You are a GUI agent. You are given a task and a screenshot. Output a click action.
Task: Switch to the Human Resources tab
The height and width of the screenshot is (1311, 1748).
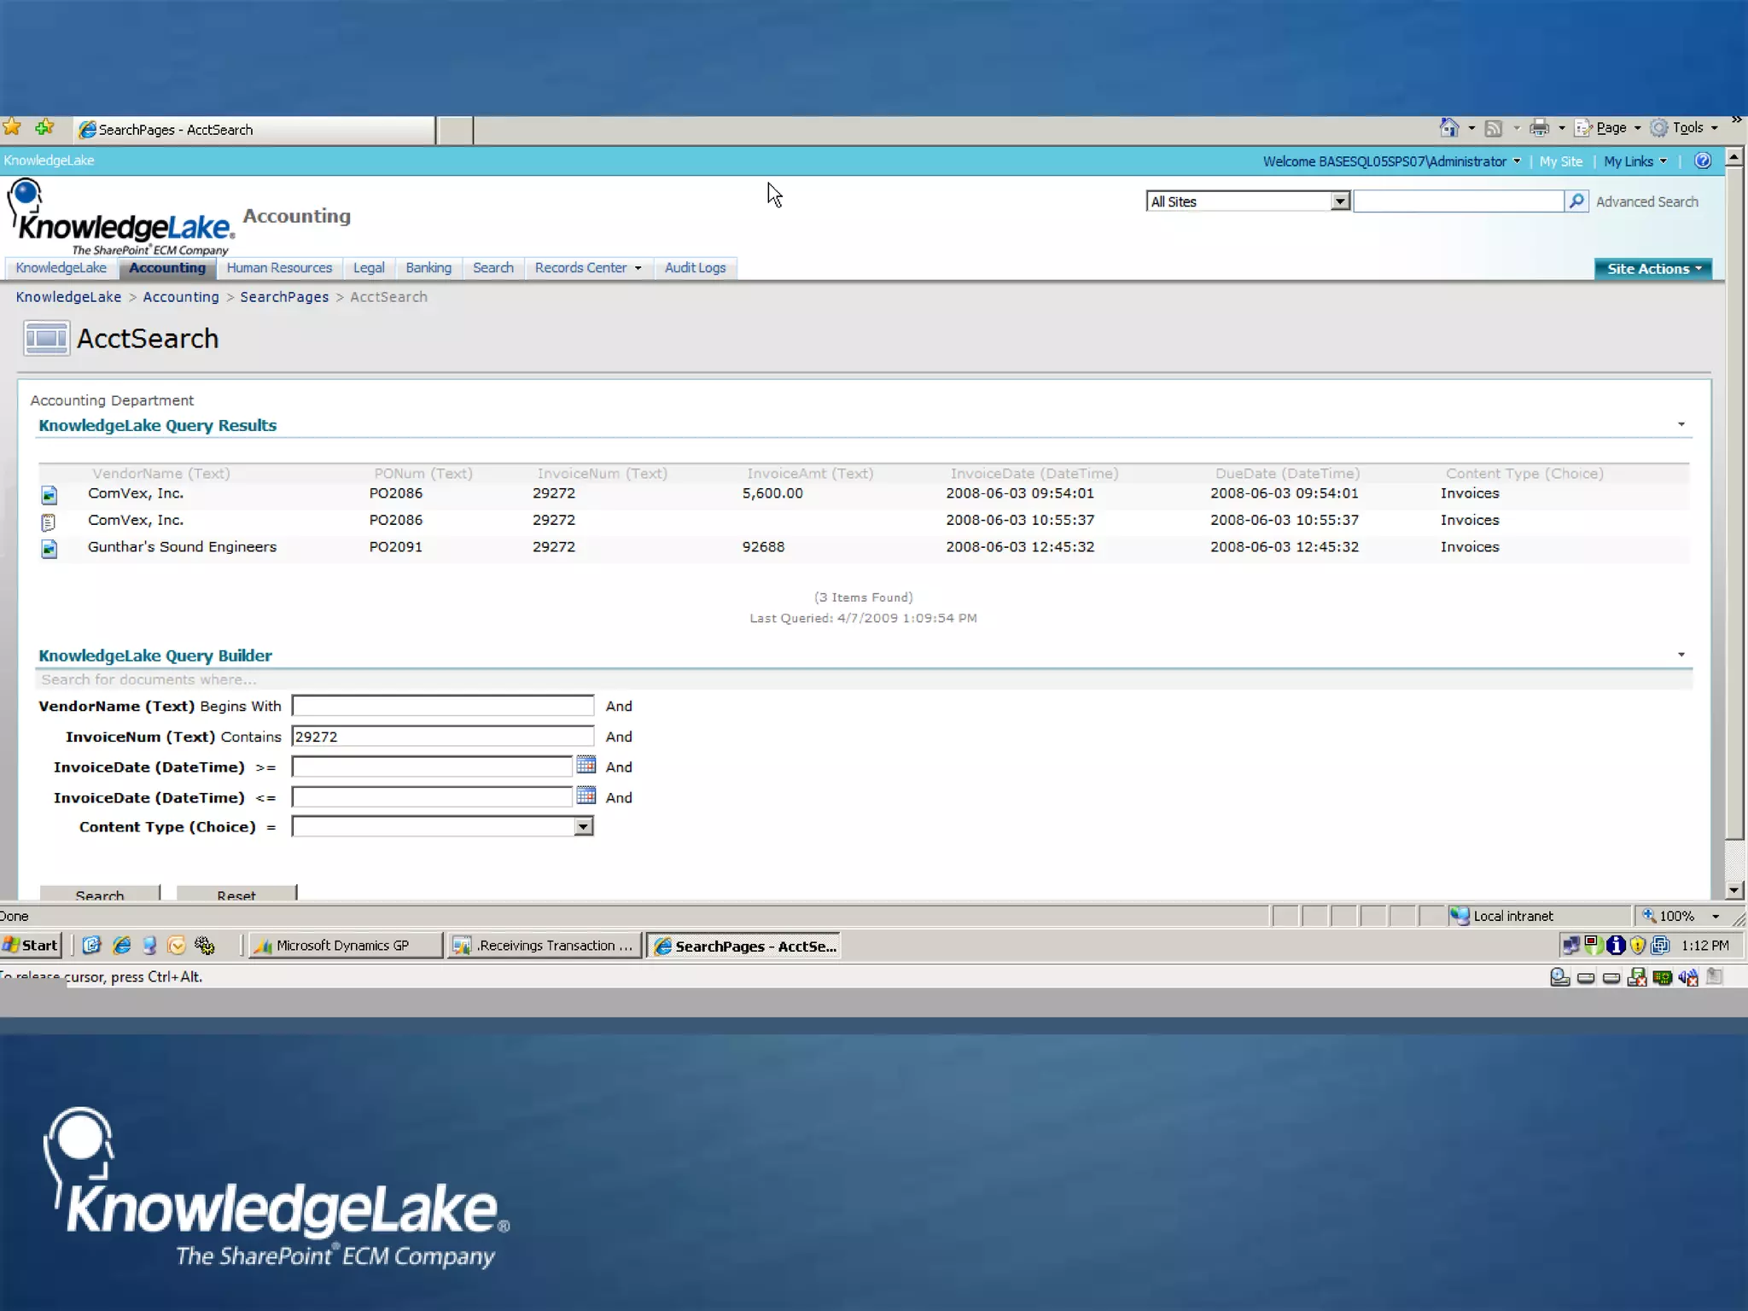[x=279, y=268]
